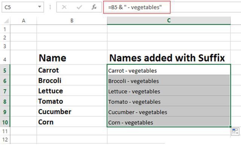Select the 'Cucumber' cell in column B
The image size is (241, 151).
click(72, 111)
